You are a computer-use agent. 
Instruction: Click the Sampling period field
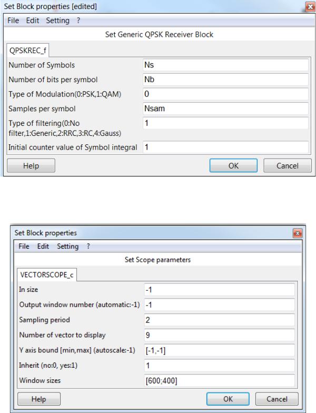tap(220, 320)
